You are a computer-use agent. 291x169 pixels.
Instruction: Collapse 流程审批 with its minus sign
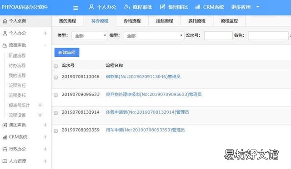point(45,45)
